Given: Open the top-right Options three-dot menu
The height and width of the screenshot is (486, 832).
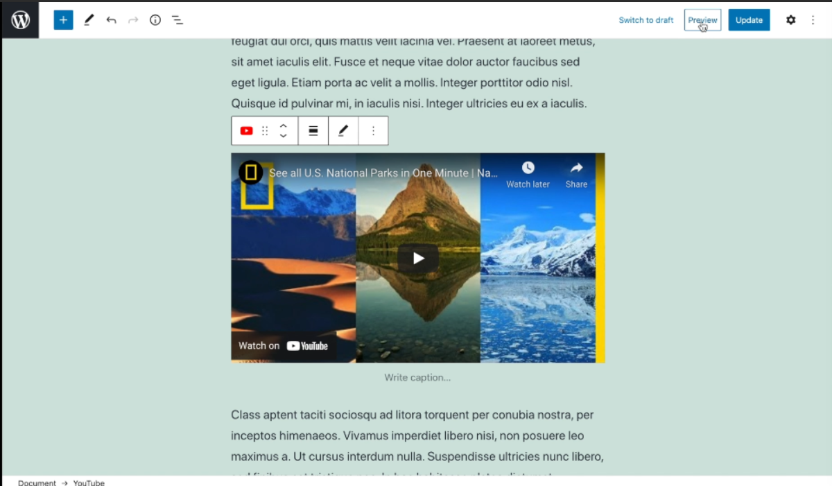Looking at the screenshot, I should pos(813,20).
